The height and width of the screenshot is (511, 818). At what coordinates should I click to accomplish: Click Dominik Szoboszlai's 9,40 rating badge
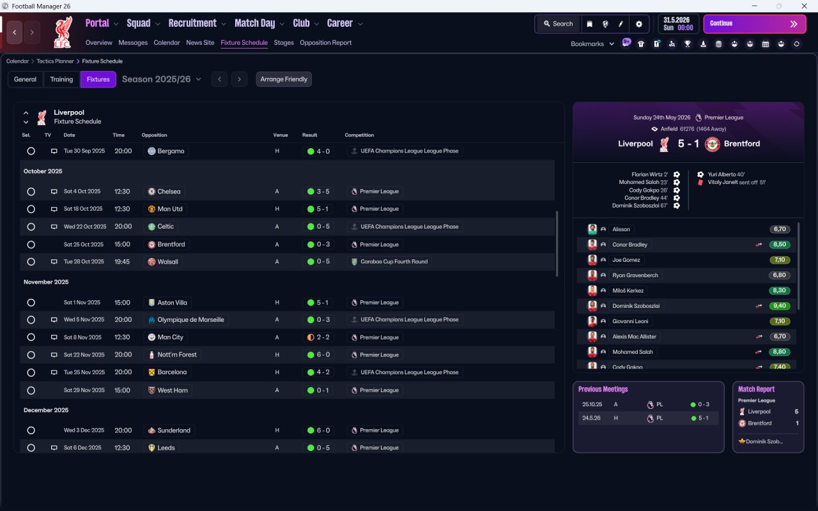click(x=780, y=306)
